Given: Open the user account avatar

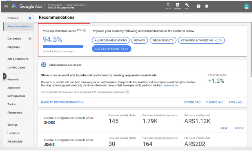Looking at the screenshot, I should [246, 6].
